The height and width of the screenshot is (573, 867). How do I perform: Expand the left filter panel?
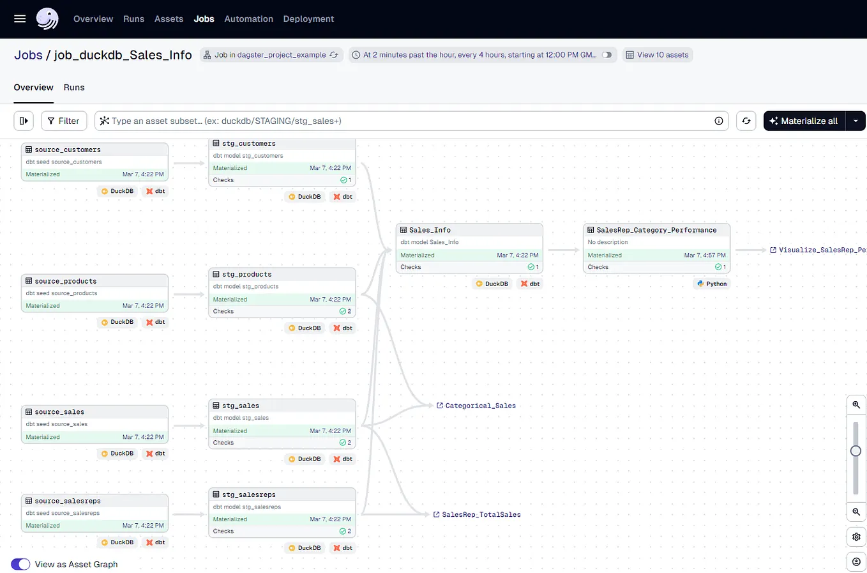point(24,121)
